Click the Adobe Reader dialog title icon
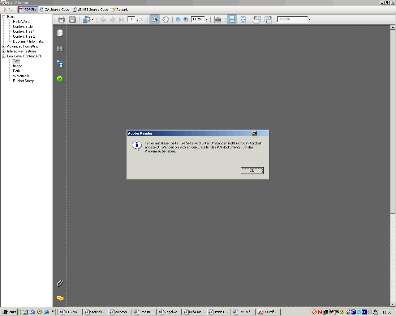Image resolution: width=396 pixels, height=316 pixels. [254, 133]
